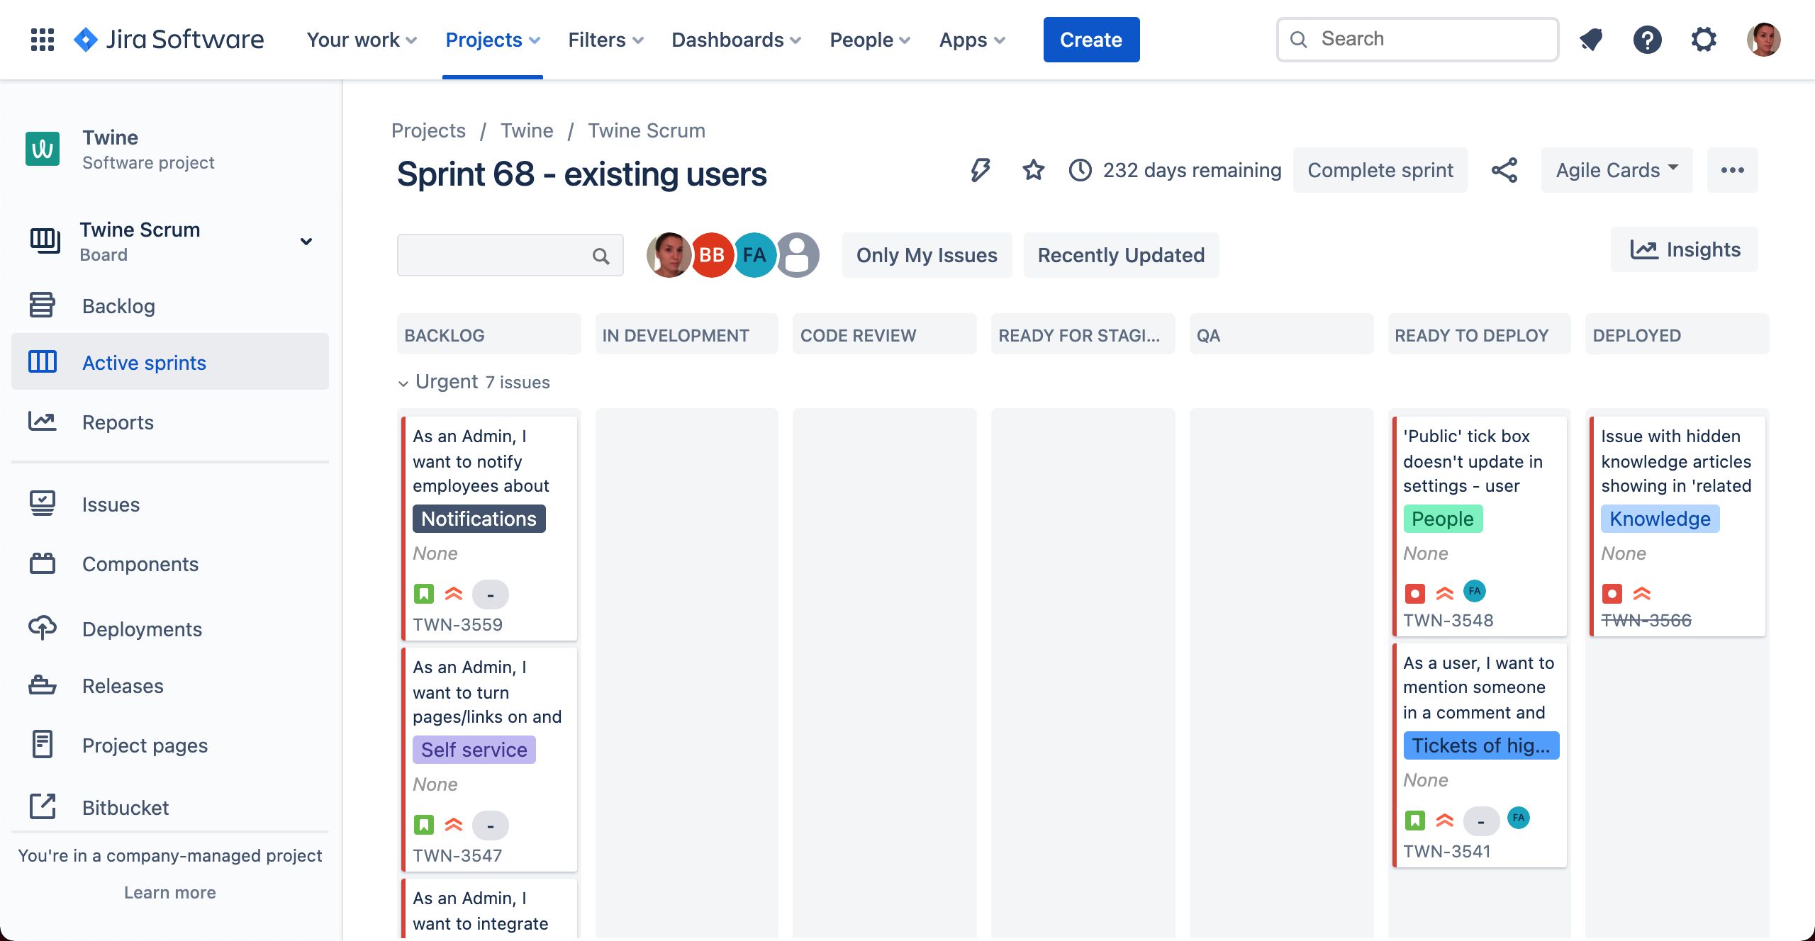Open the Projects dropdown menu
This screenshot has height=941, width=1815.
coord(492,38)
